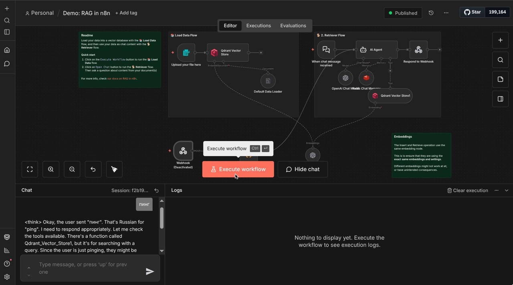Screen dimensions: 513x285
Task: Select the Qdrant Vector Store1 node
Action: pyautogui.click(x=390, y=96)
